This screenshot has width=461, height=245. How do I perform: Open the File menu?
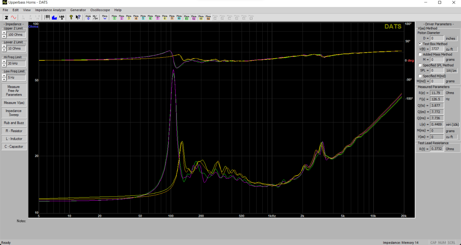(x=5, y=10)
